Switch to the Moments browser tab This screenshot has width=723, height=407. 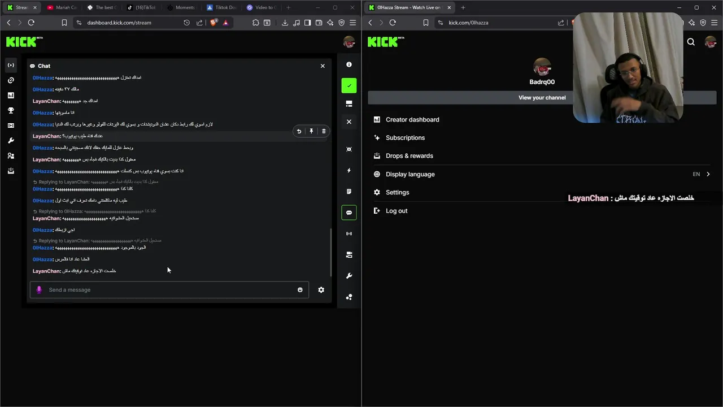[181, 7]
